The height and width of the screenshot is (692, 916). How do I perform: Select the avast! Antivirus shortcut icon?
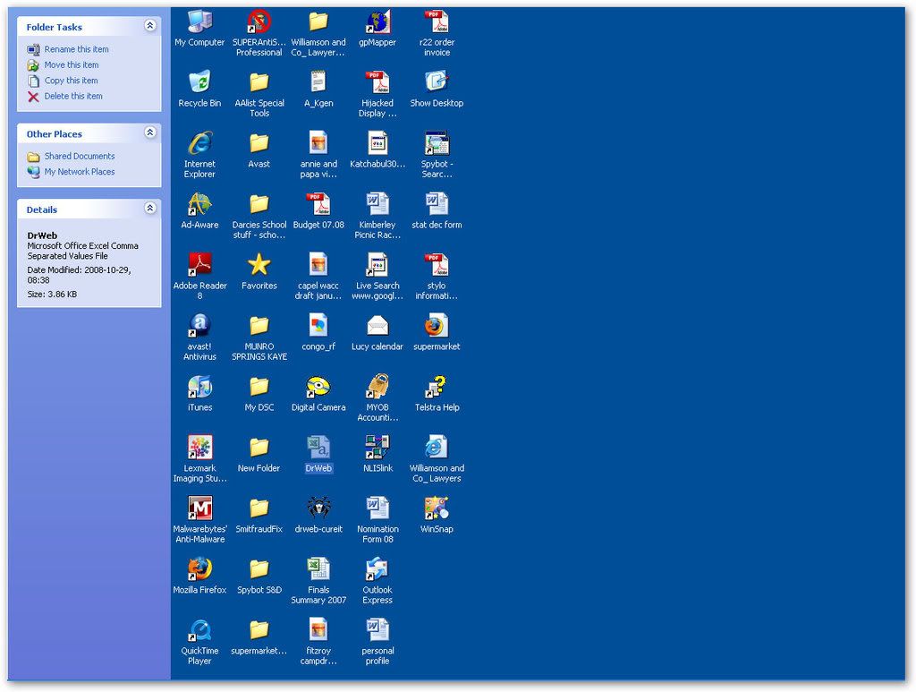[199, 326]
